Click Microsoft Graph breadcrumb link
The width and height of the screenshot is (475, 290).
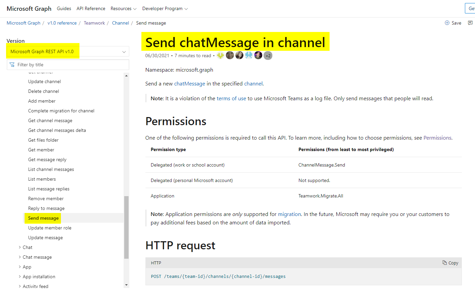pyautogui.click(x=24, y=23)
